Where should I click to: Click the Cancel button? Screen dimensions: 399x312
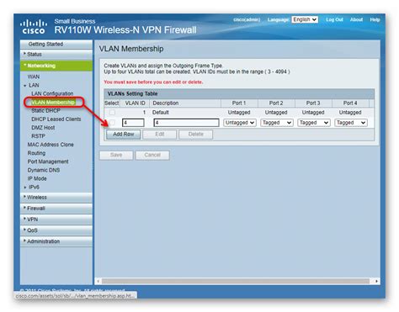pos(152,155)
